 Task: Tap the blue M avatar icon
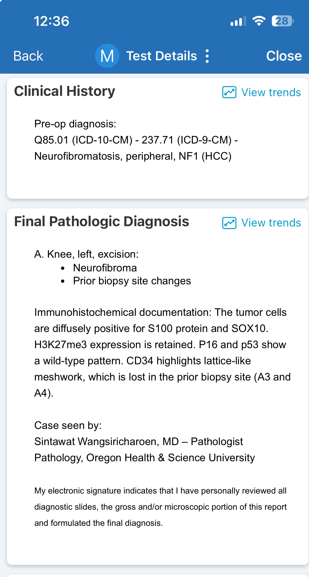107,56
